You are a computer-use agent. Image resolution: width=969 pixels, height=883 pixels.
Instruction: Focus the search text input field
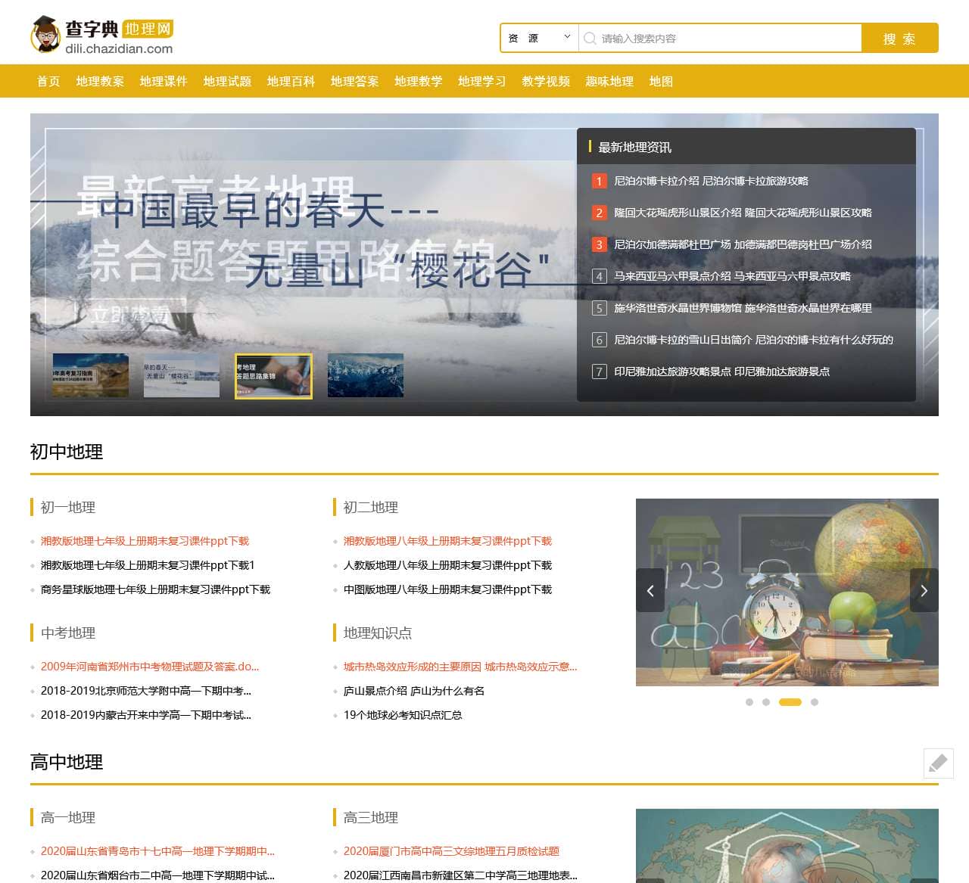tap(727, 39)
